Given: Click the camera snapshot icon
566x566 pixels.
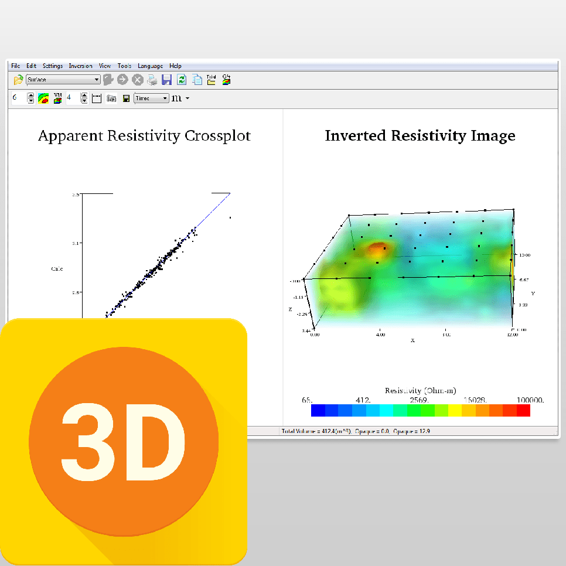Looking at the screenshot, I should (111, 98).
